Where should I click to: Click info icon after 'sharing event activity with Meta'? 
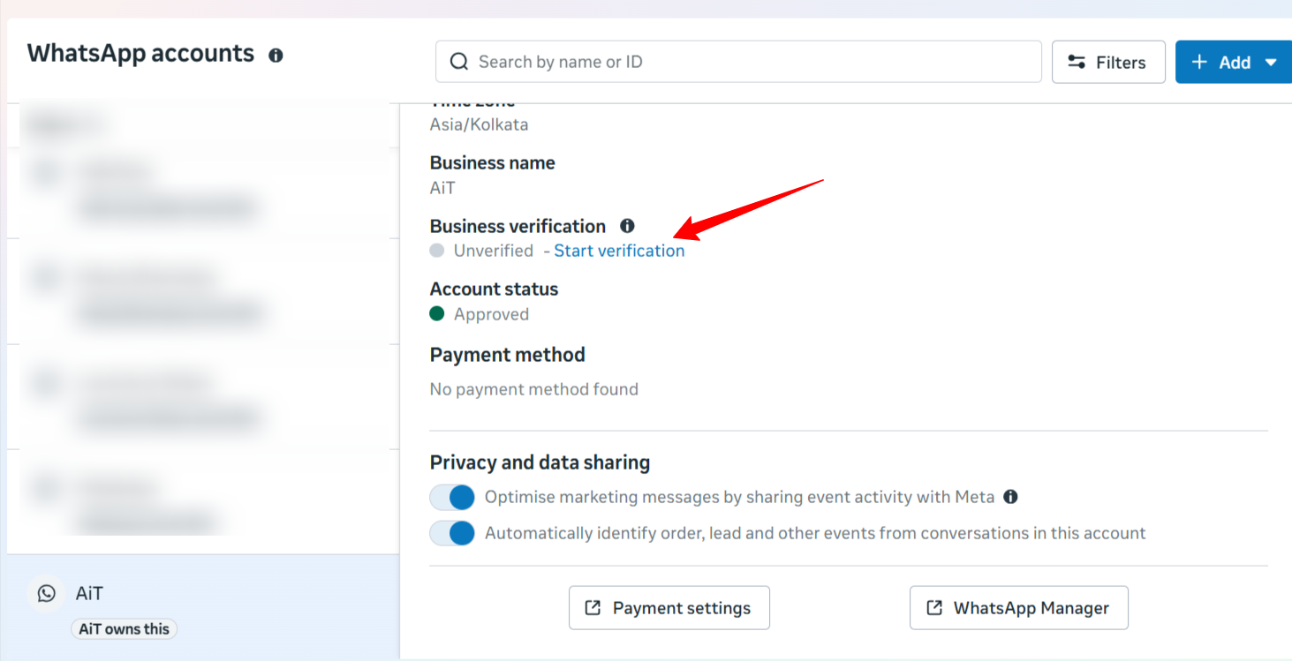coord(1011,497)
